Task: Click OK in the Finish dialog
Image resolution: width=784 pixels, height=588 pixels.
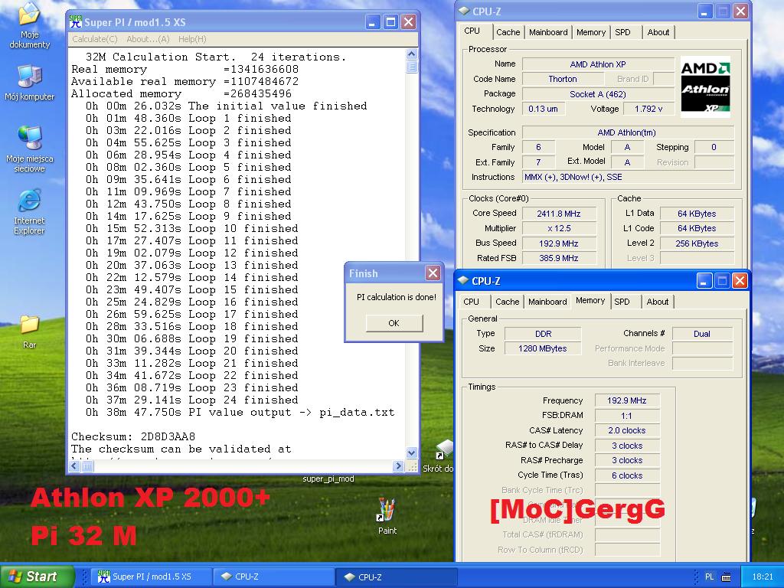Action: point(394,323)
